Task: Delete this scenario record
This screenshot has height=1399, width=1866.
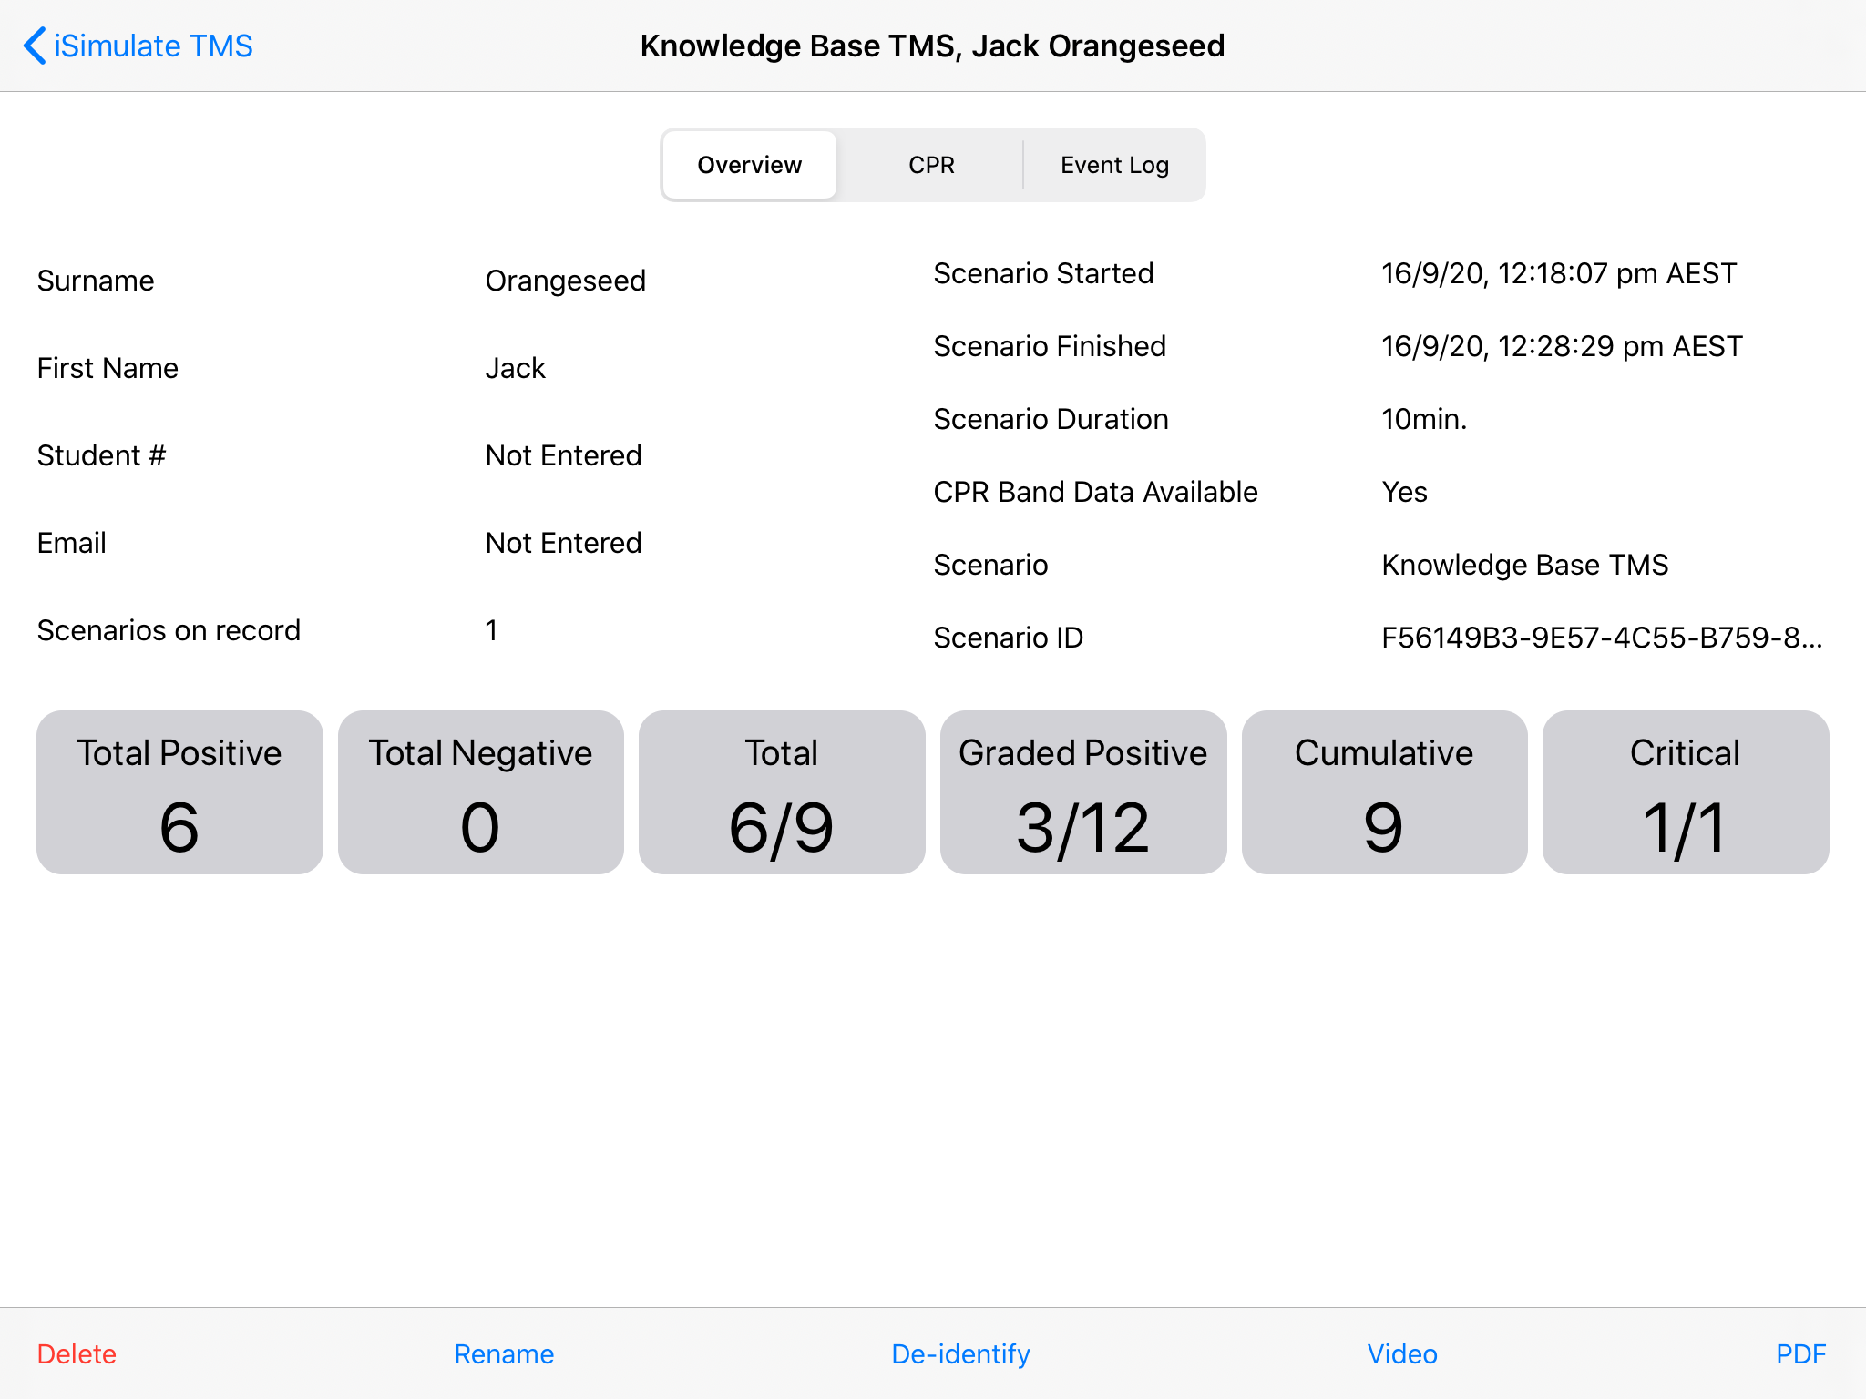Action: [x=77, y=1353]
